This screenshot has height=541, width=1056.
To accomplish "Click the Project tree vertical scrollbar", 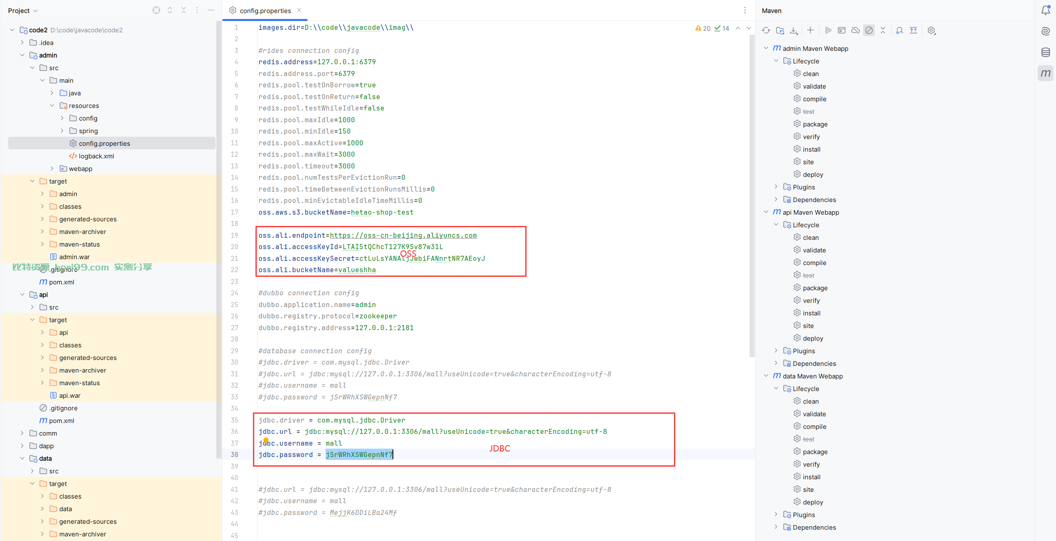I will pos(219,239).
